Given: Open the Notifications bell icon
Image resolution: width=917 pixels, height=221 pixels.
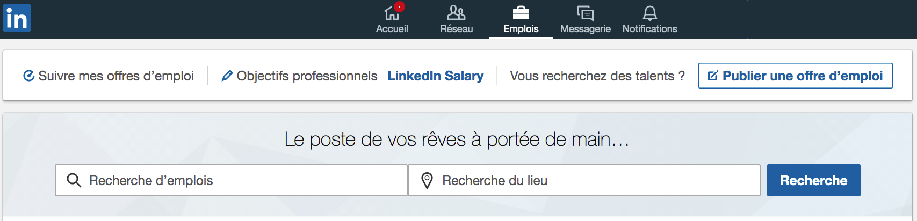Looking at the screenshot, I should coord(650,13).
